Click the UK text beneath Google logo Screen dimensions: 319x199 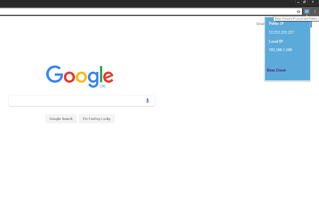(x=103, y=86)
